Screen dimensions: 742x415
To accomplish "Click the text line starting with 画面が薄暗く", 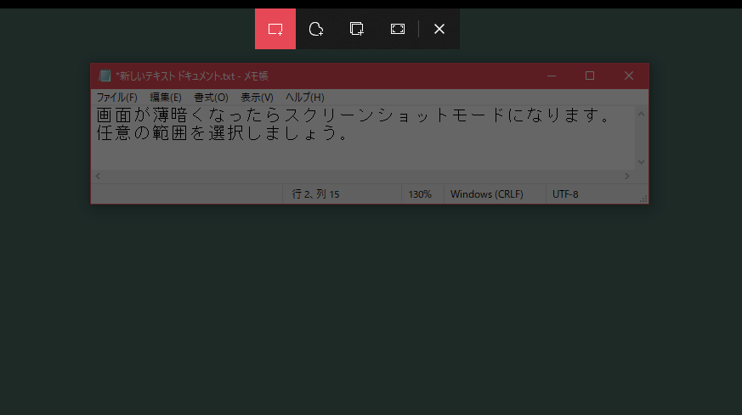I will pyautogui.click(x=354, y=115).
